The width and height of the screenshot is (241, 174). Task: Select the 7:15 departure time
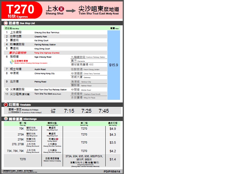[x=69, y=111]
